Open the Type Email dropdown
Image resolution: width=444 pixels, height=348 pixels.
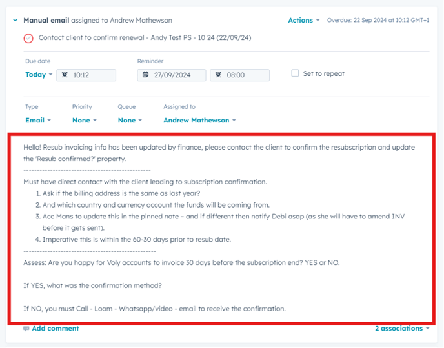click(x=38, y=120)
